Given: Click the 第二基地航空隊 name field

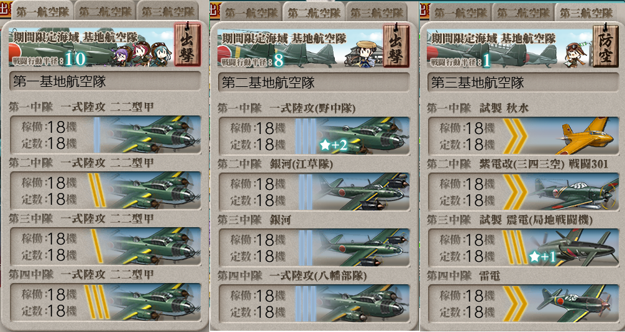Looking at the screenshot, I should pyautogui.click(x=314, y=83).
